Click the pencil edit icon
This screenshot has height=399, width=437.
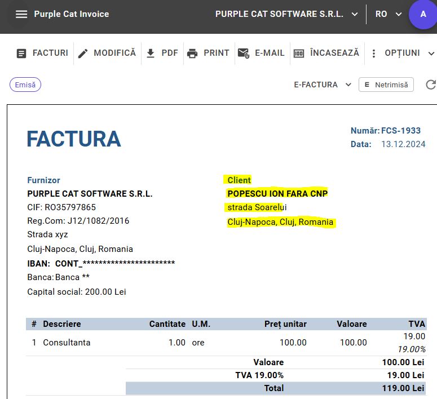pos(83,53)
